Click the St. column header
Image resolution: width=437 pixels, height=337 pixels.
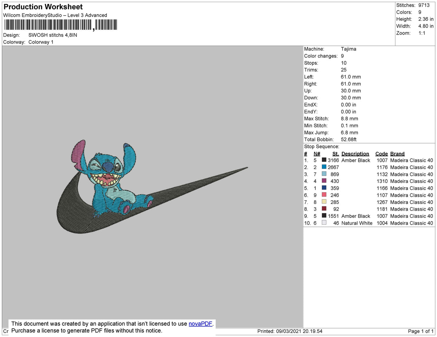(x=335, y=153)
